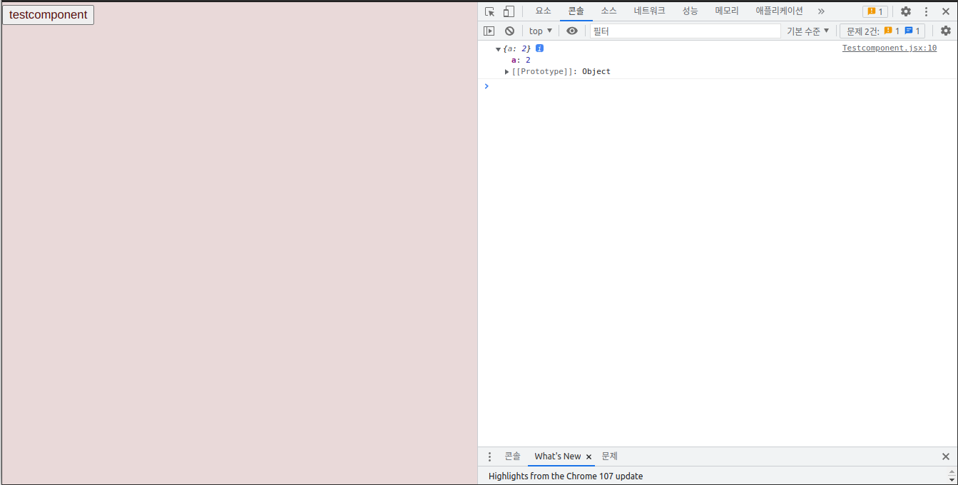This screenshot has height=485, width=958.
Task: Open the 네트워크 (Network) tab
Action: pyautogui.click(x=649, y=11)
